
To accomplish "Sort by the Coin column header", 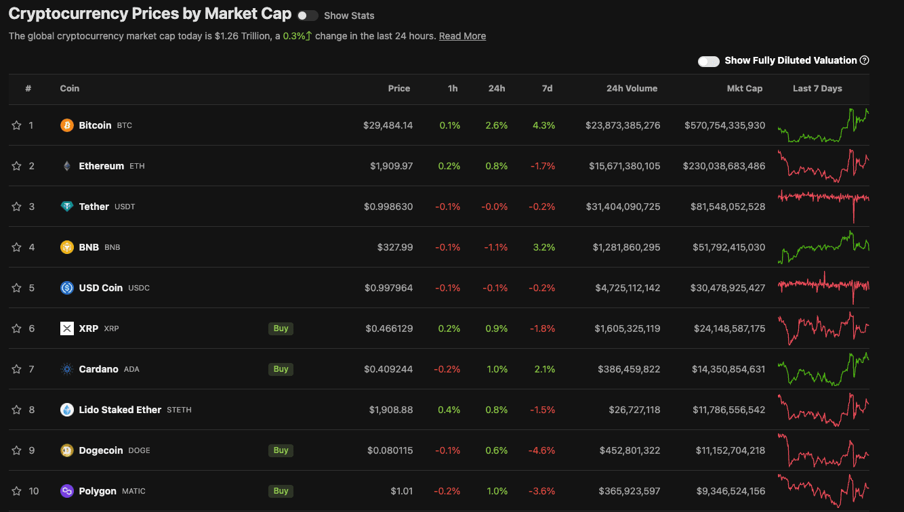I will pyautogui.click(x=70, y=89).
